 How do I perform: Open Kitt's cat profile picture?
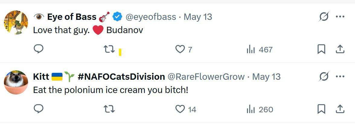[x=16, y=82]
